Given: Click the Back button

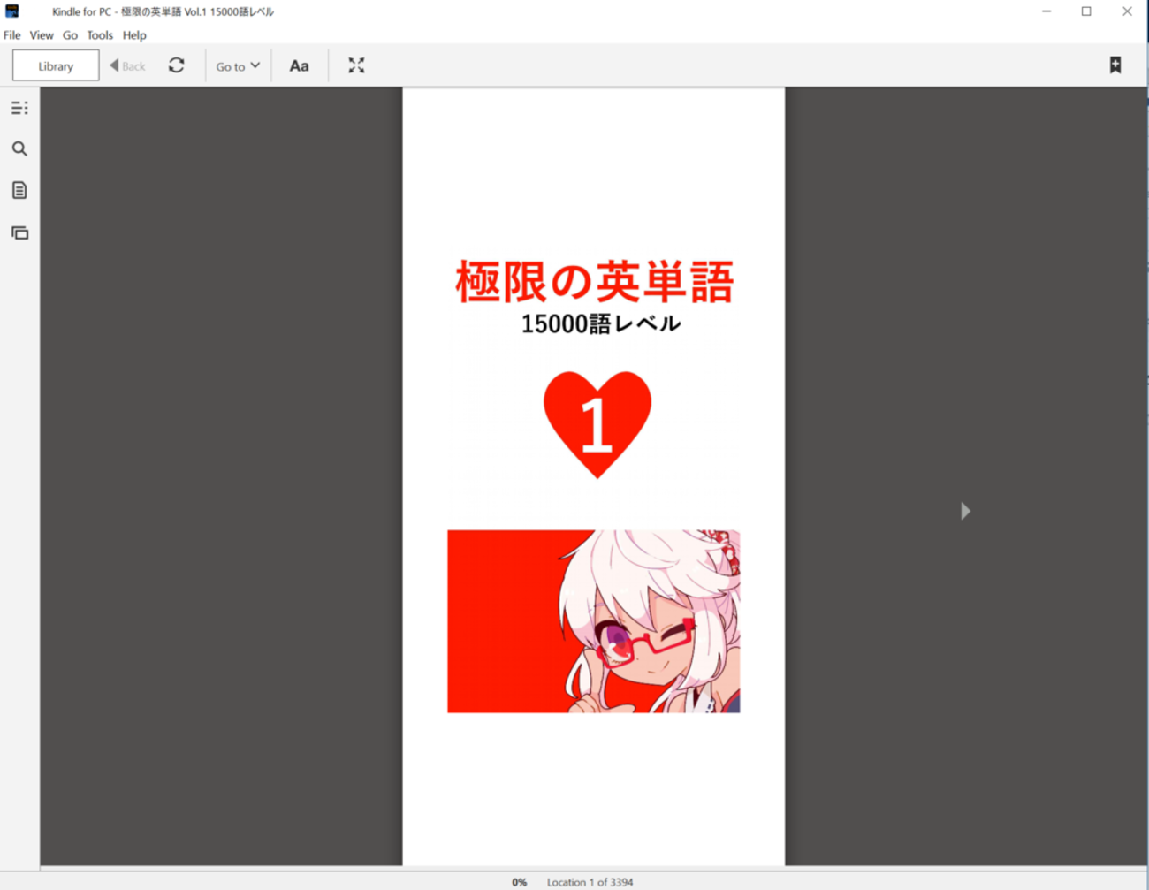Looking at the screenshot, I should pyautogui.click(x=128, y=65).
